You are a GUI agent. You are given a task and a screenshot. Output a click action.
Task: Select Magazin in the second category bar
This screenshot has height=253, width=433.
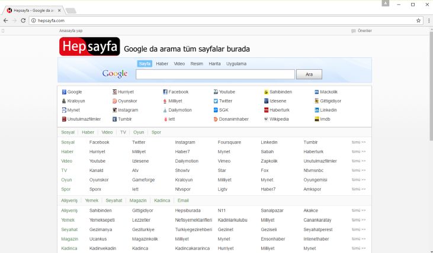point(138,200)
